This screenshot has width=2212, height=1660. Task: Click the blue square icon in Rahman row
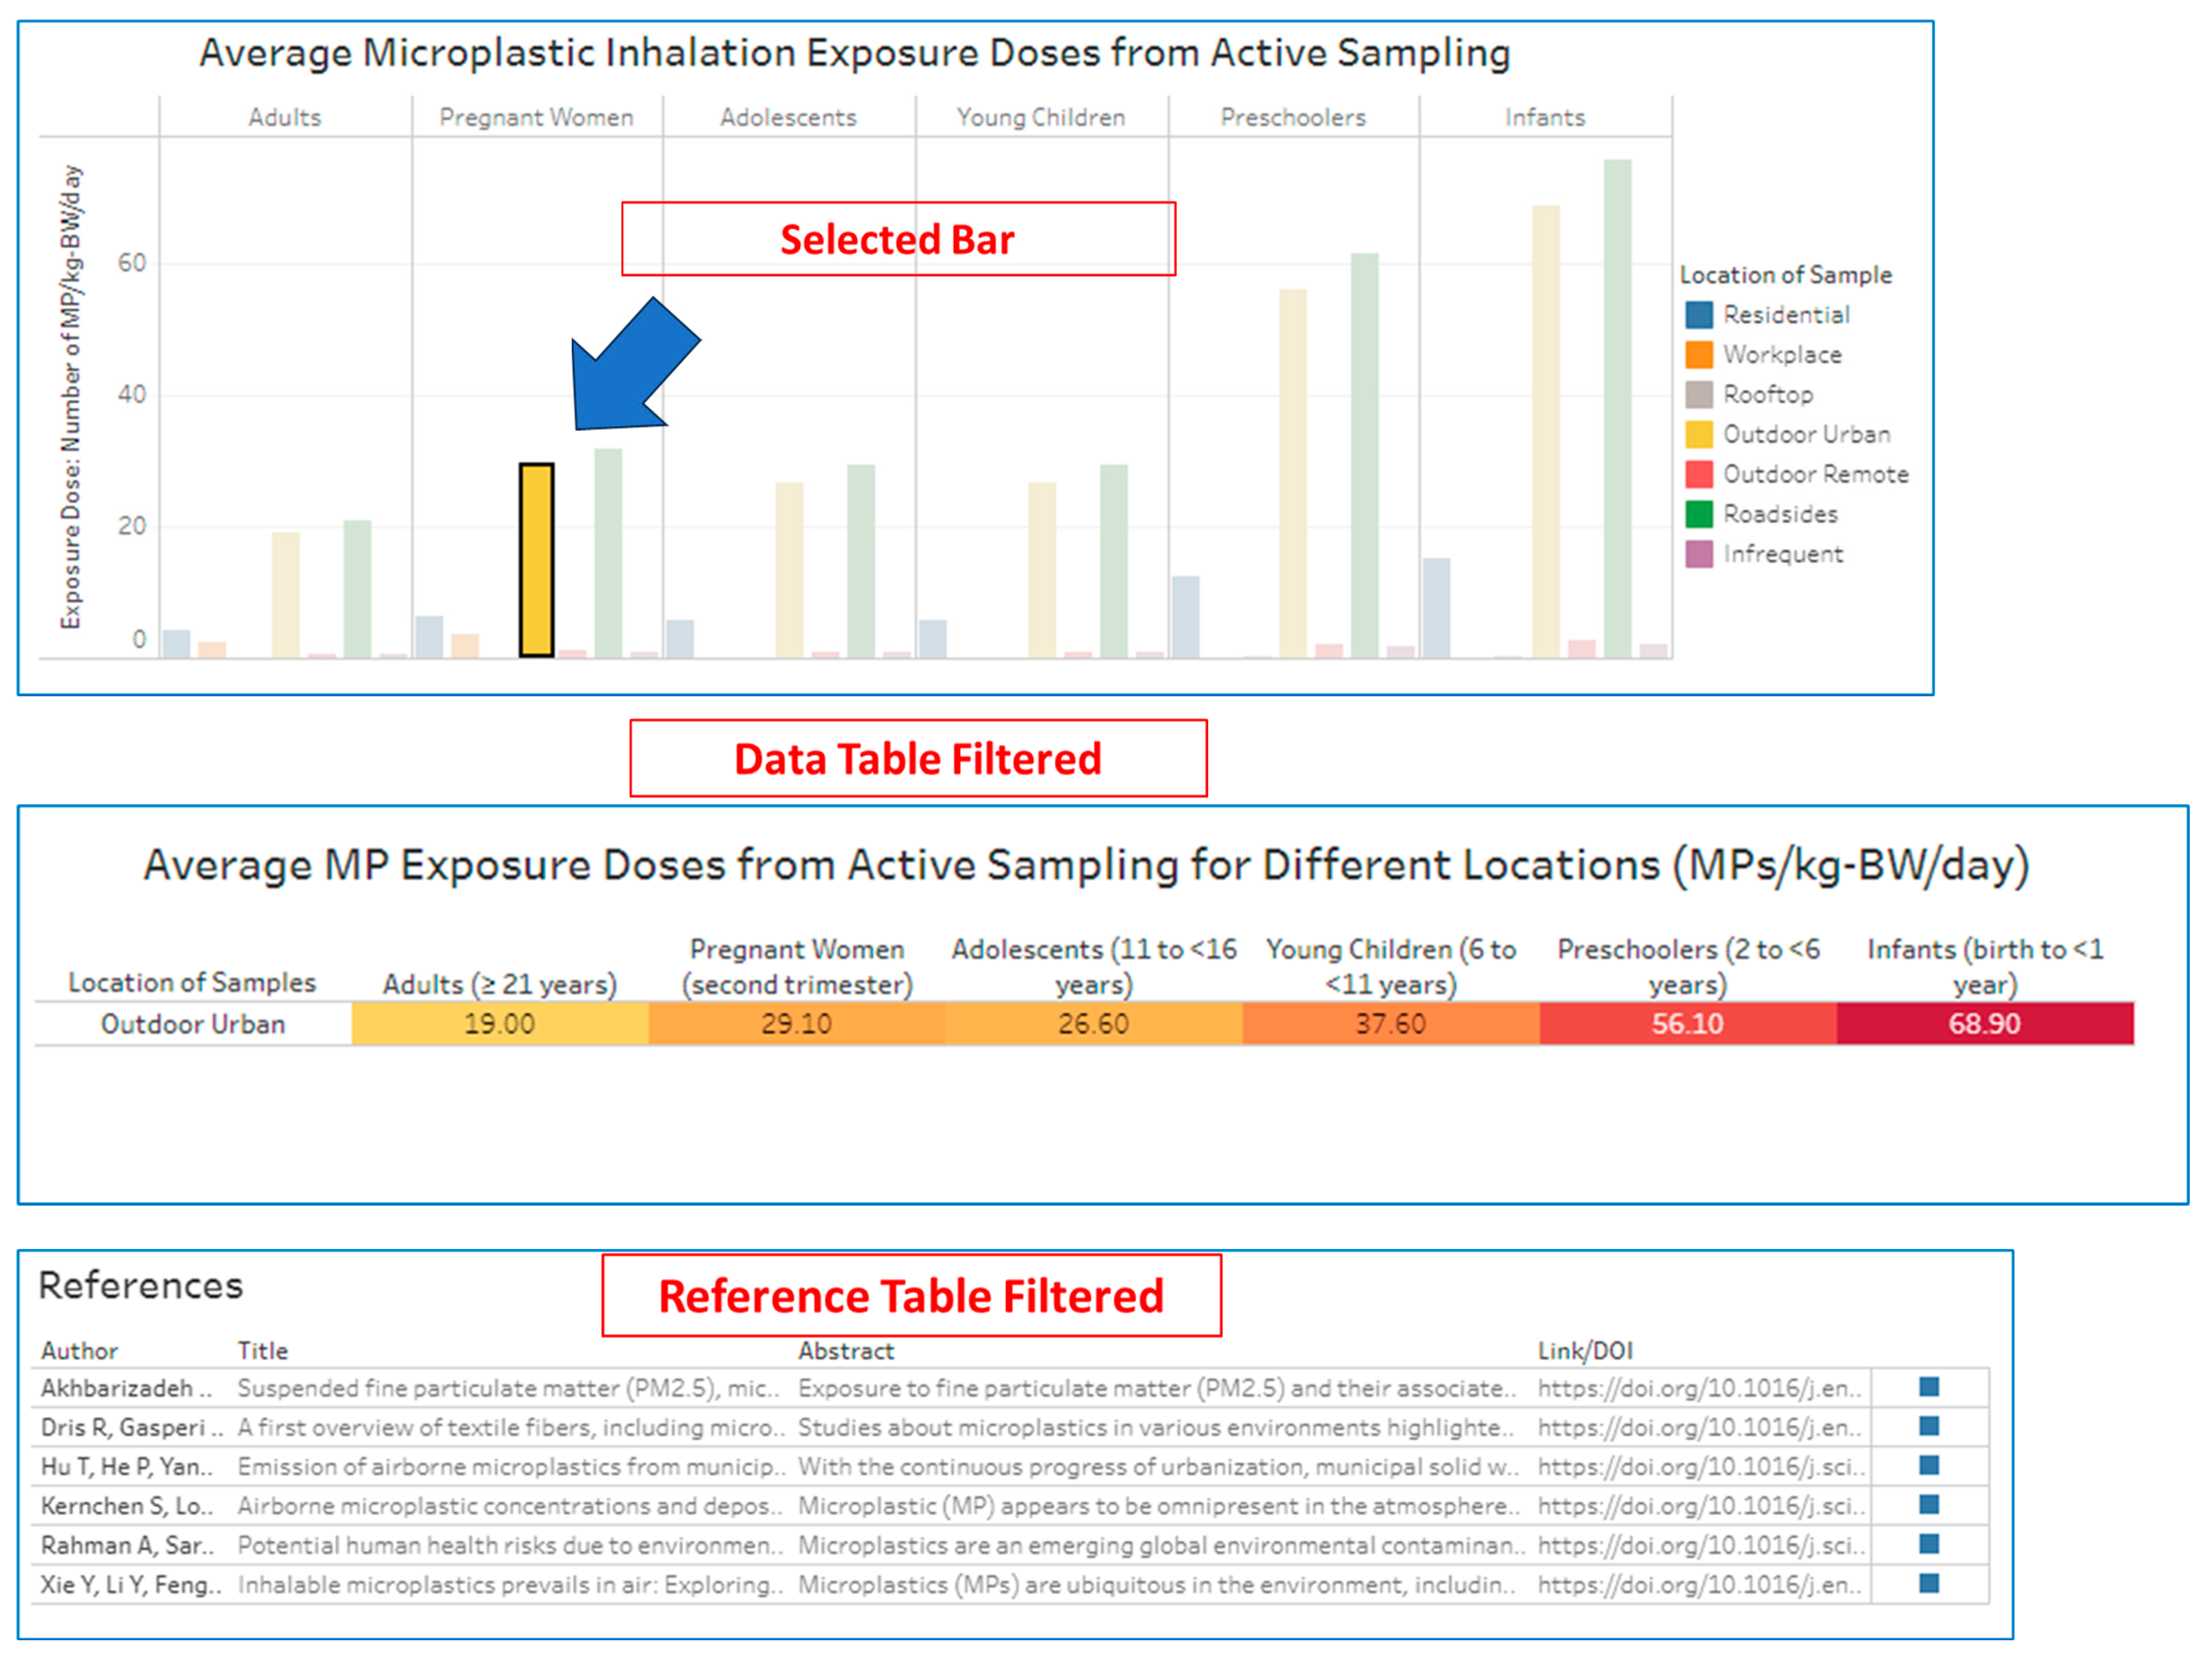[1929, 1545]
